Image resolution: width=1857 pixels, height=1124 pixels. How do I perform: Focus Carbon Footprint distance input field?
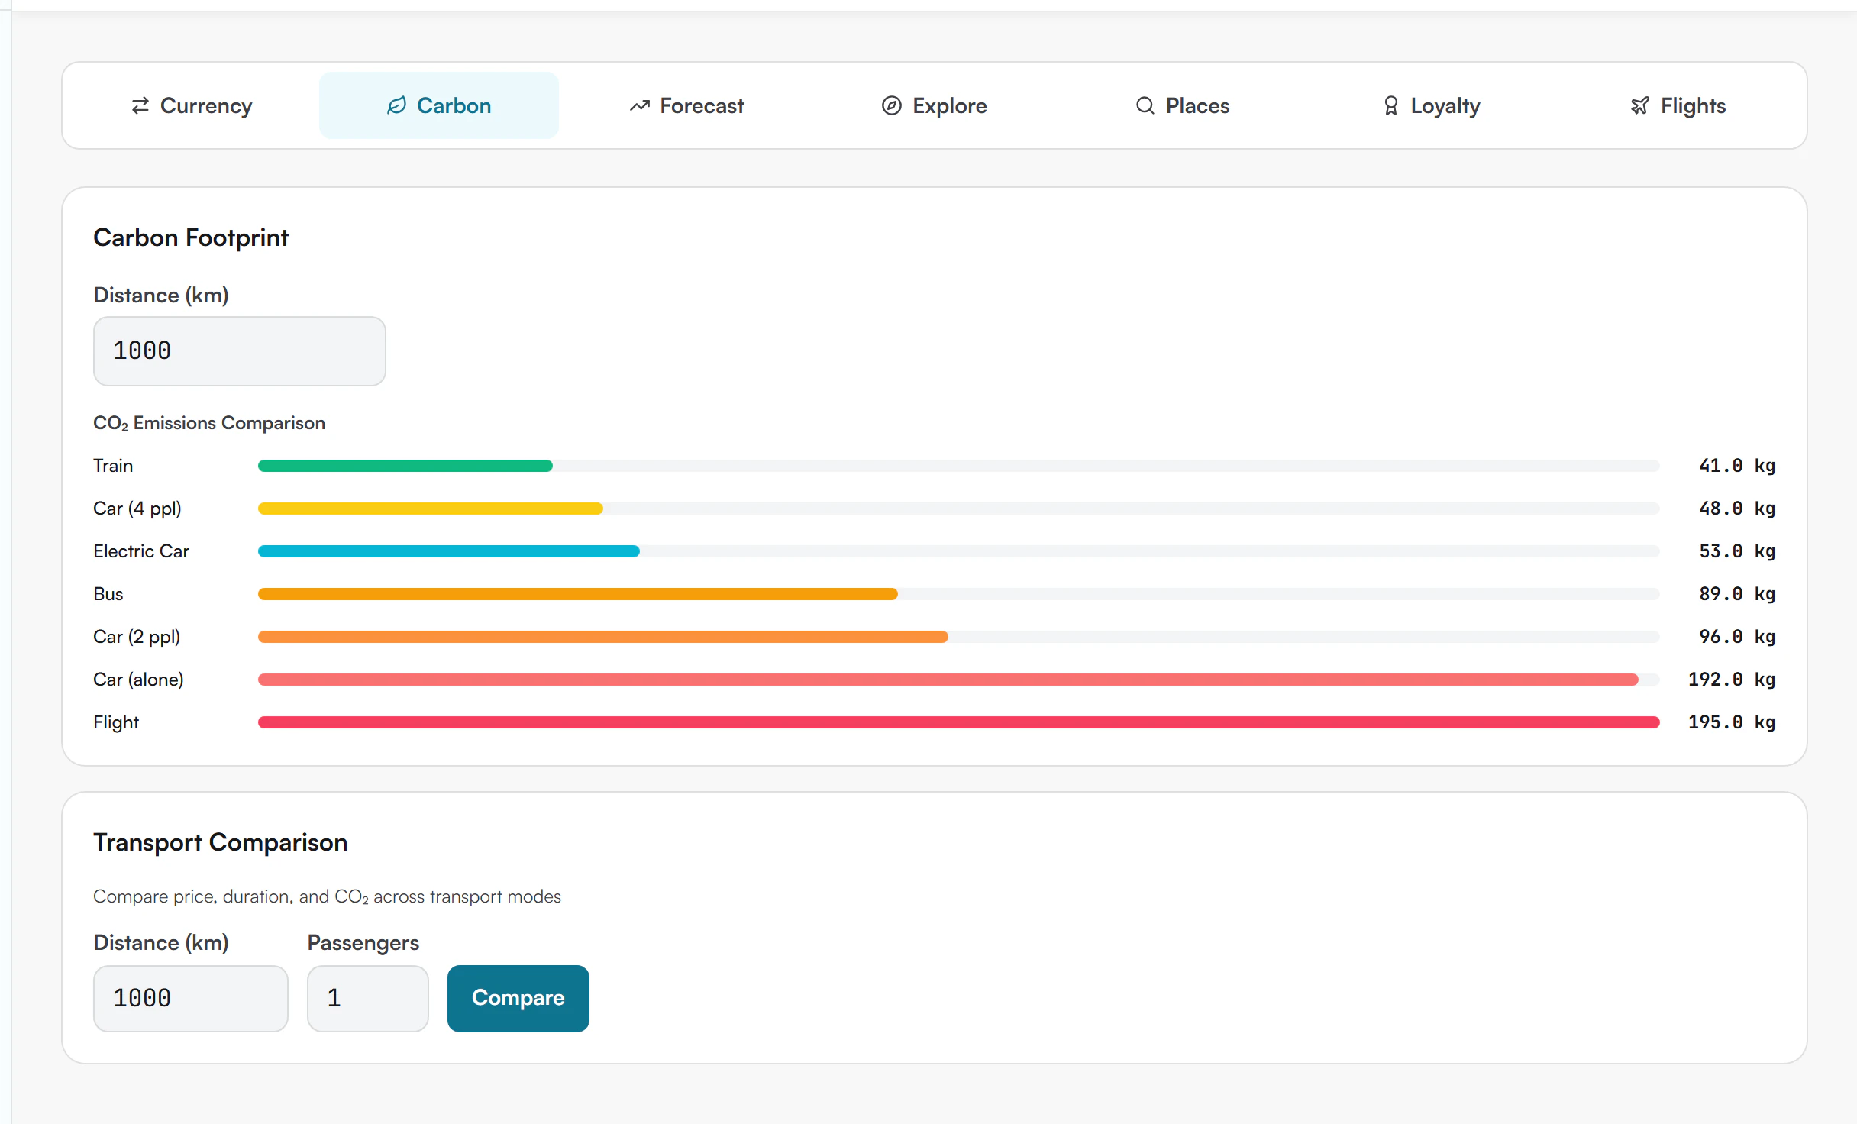pyautogui.click(x=240, y=351)
